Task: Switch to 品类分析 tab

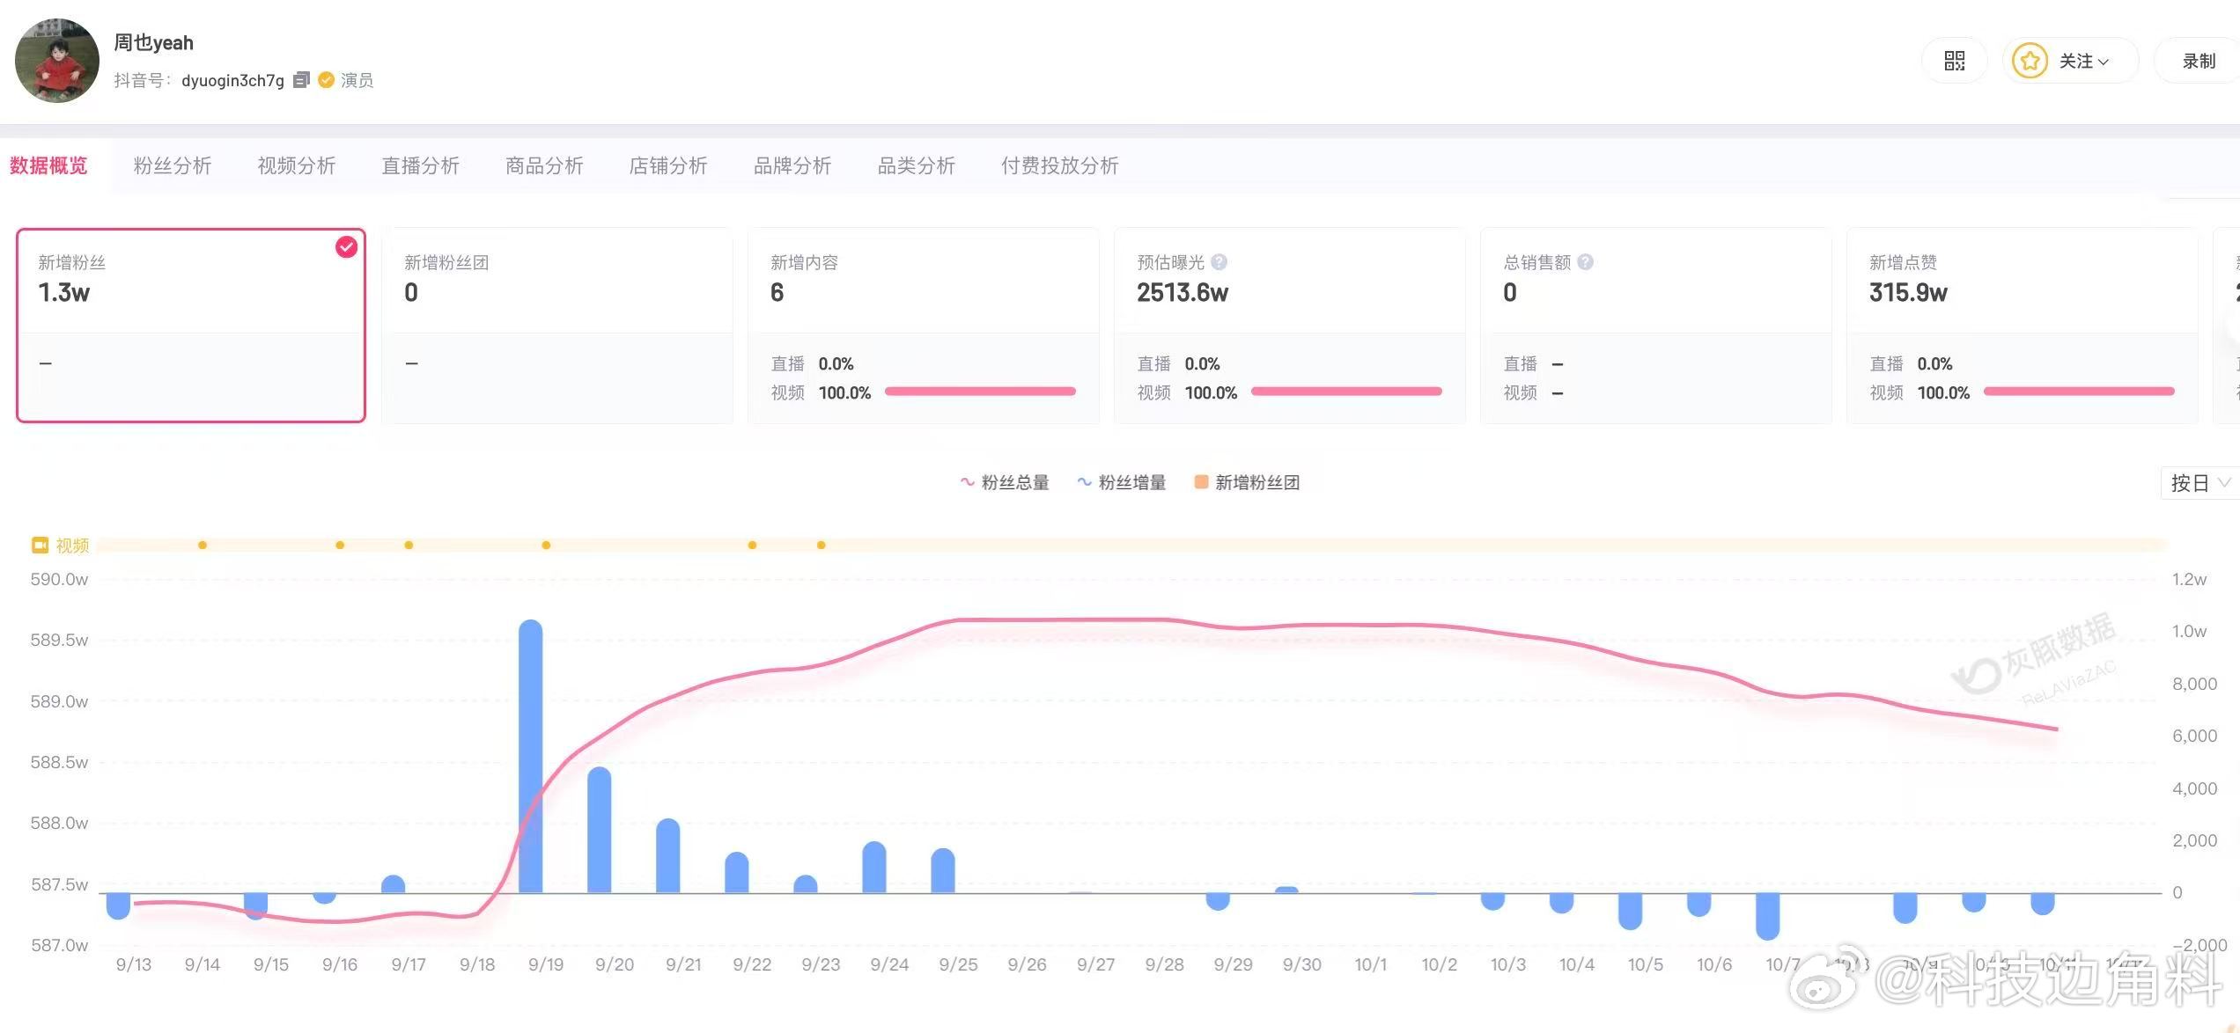Action: pos(917,165)
